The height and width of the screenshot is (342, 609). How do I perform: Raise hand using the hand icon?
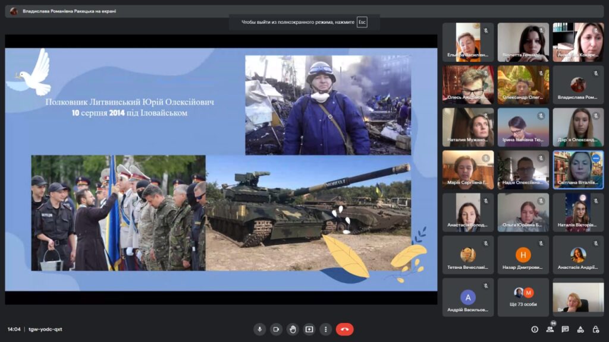293,329
